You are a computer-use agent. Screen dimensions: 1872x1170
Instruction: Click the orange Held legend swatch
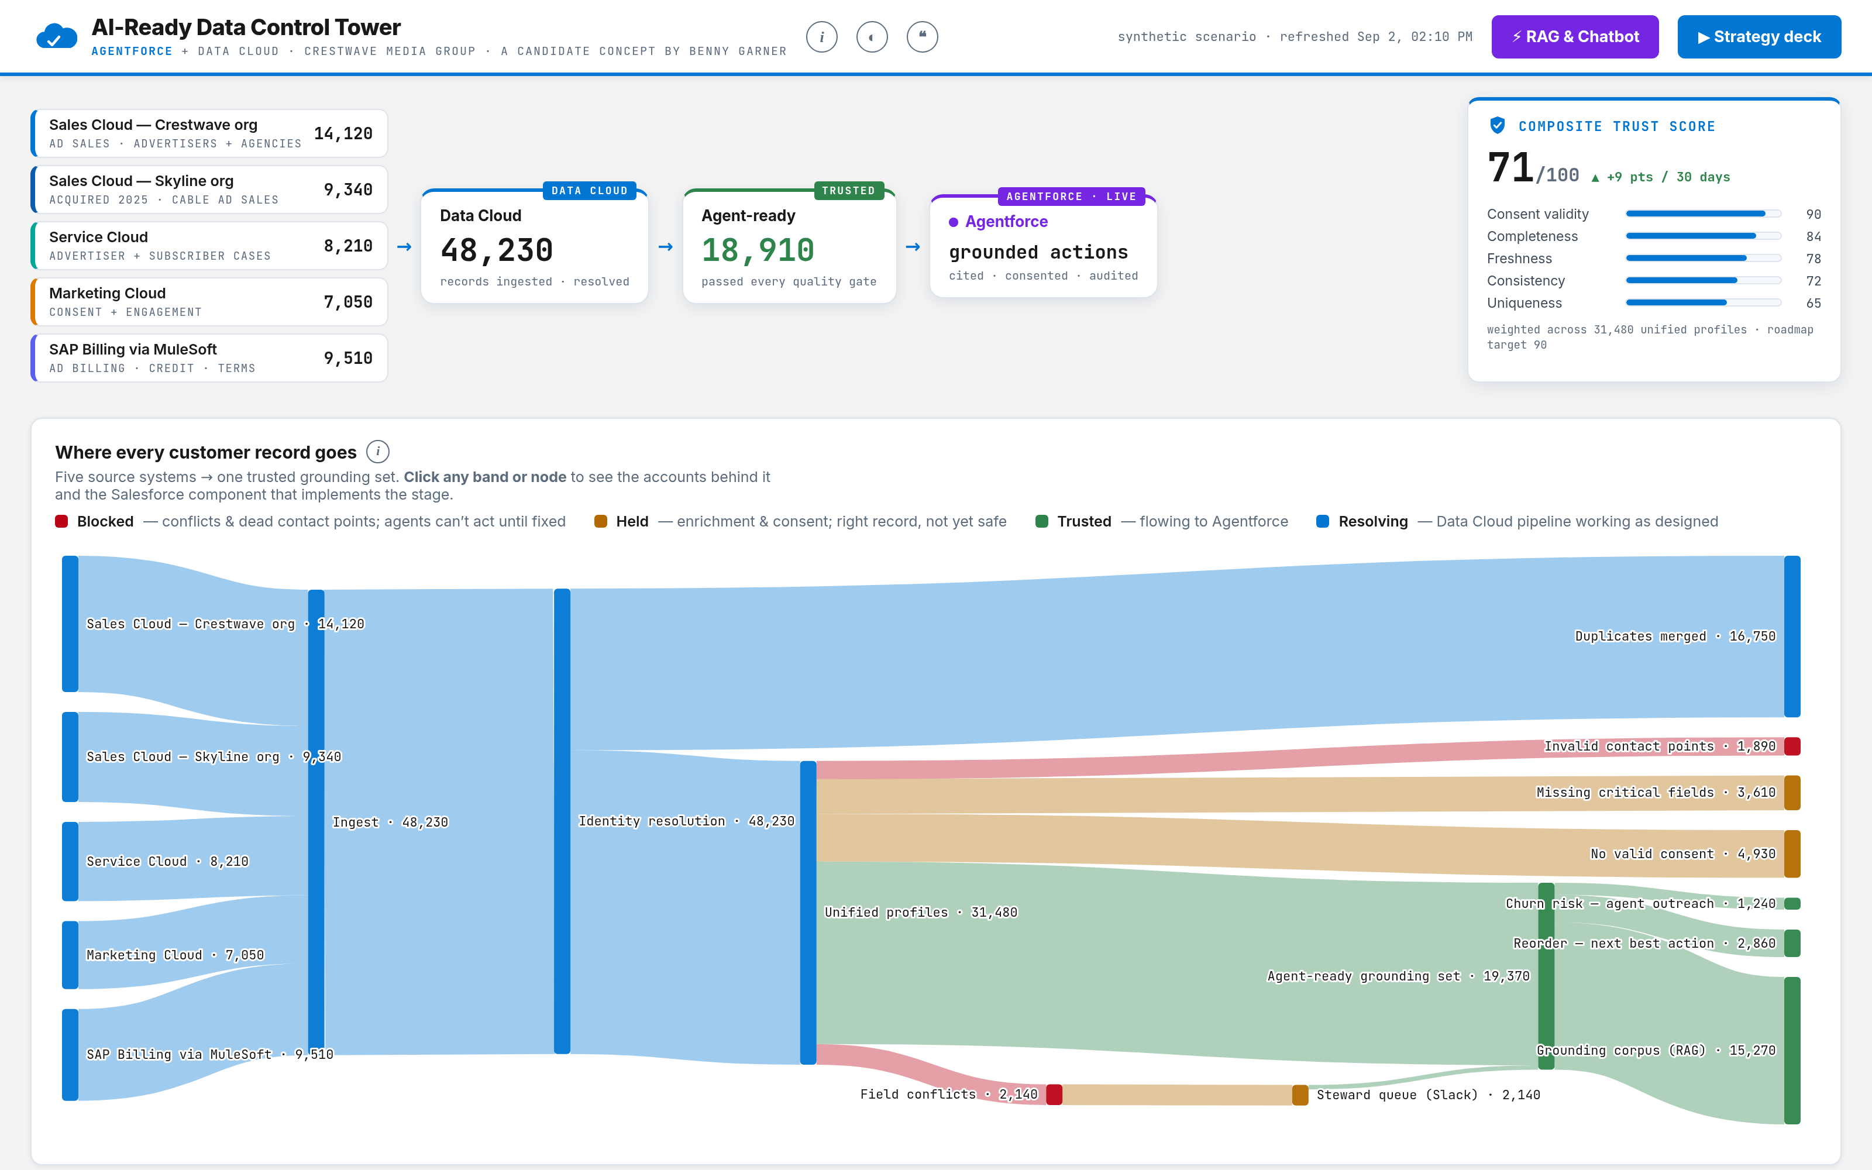600,522
